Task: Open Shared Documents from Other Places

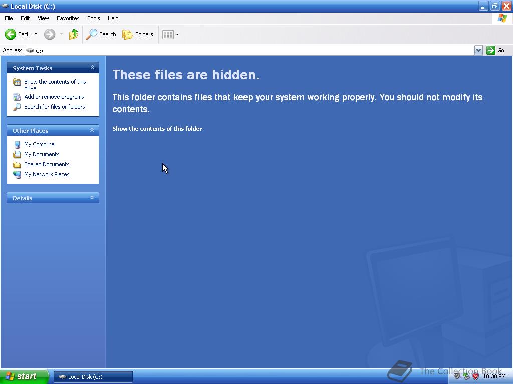Action: point(47,164)
